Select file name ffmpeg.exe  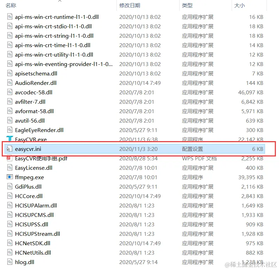(x=29, y=177)
